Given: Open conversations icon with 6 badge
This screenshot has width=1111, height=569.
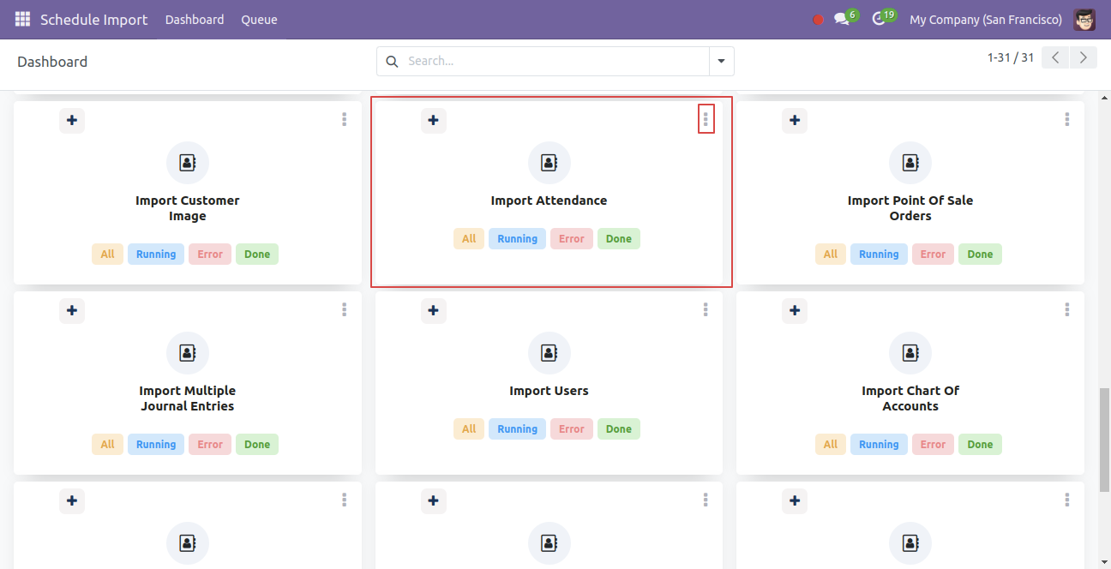Looking at the screenshot, I should tap(842, 19).
